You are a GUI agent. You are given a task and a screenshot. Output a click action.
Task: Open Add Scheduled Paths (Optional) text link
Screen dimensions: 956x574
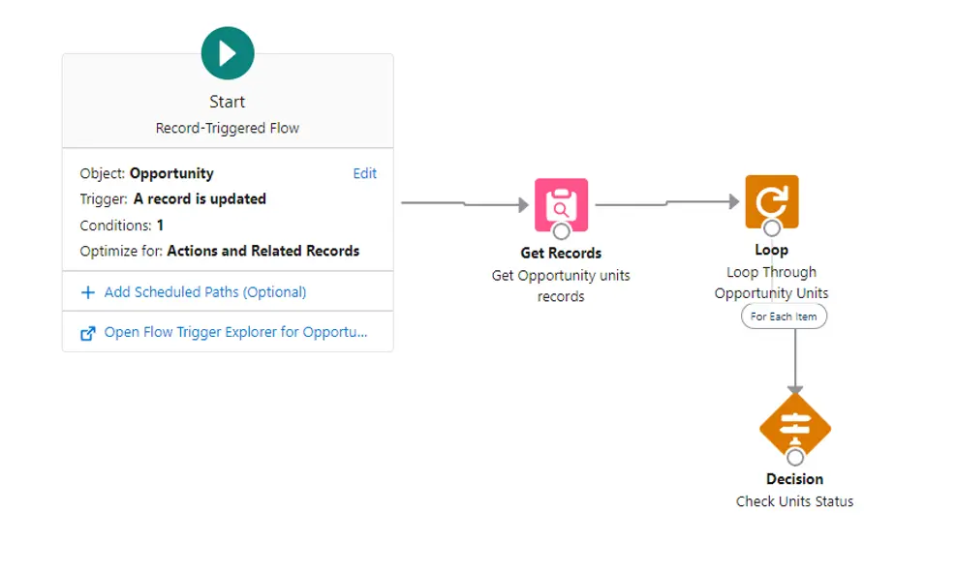205,292
